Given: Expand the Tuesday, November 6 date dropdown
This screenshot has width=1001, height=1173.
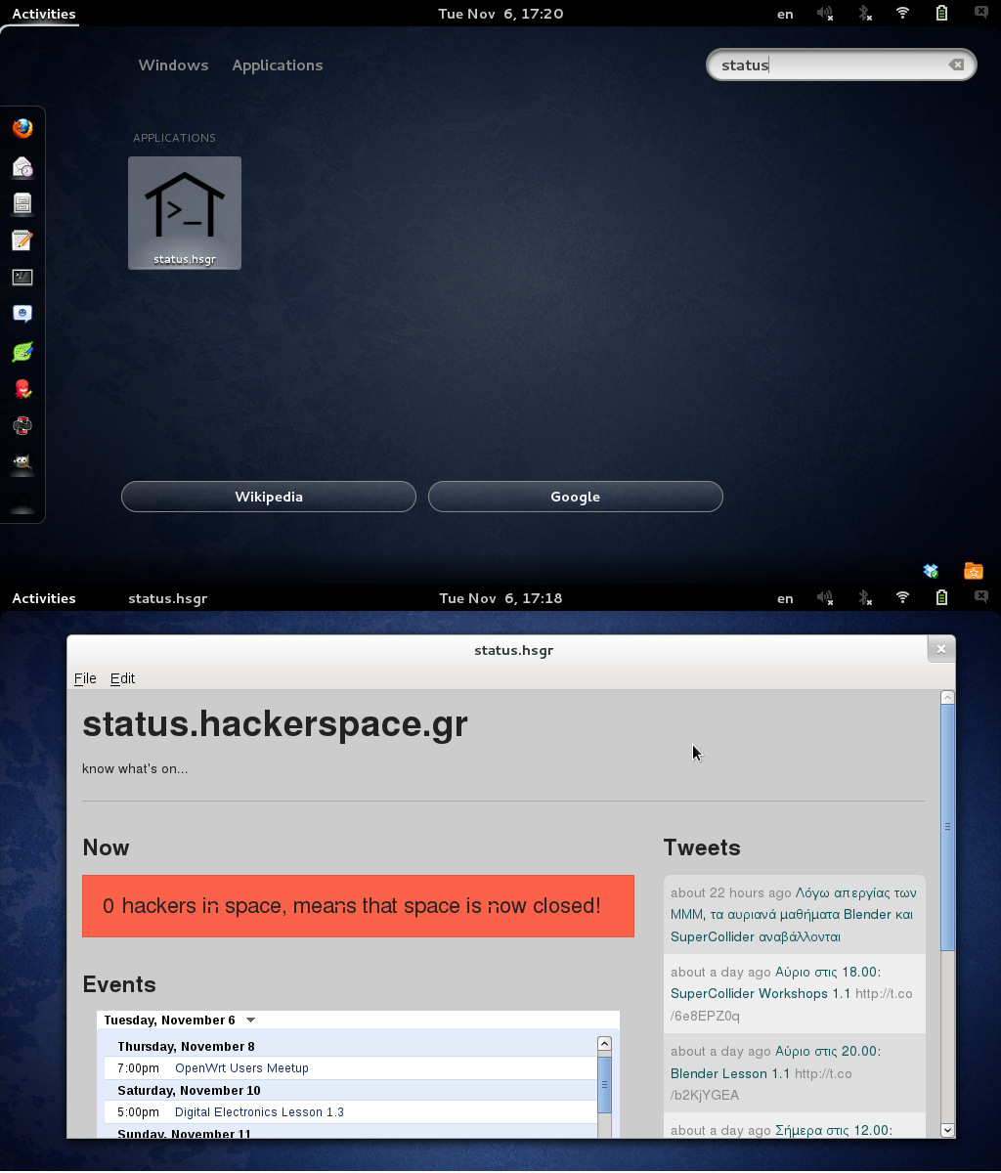Looking at the screenshot, I should tap(250, 1021).
